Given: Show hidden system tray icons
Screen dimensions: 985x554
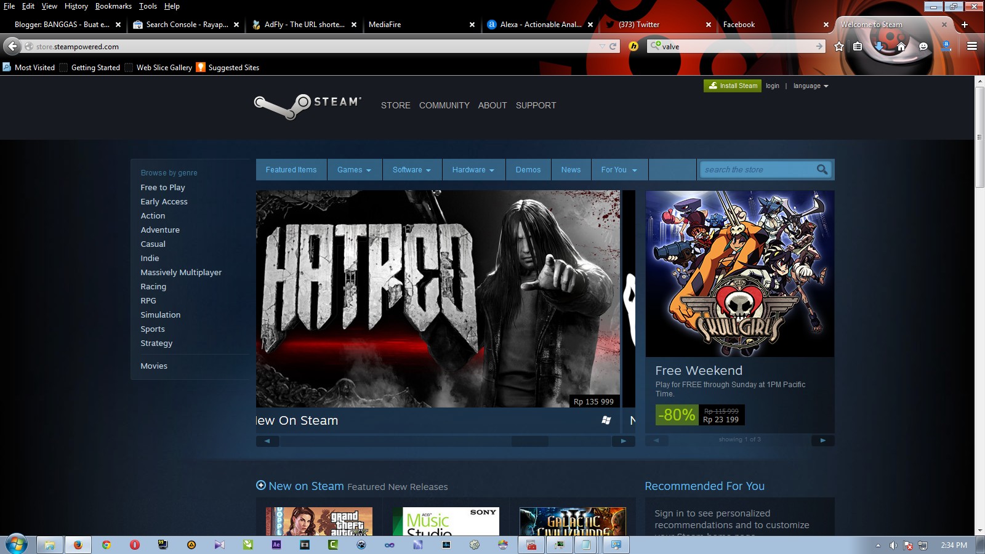Looking at the screenshot, I should [x=878, y=545].
